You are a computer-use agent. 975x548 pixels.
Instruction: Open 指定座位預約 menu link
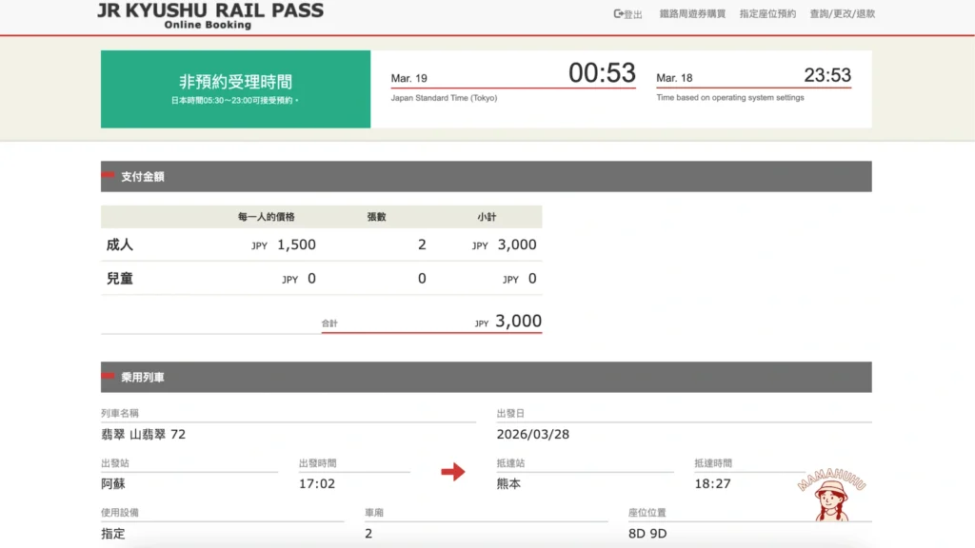[x=767, y=13]
